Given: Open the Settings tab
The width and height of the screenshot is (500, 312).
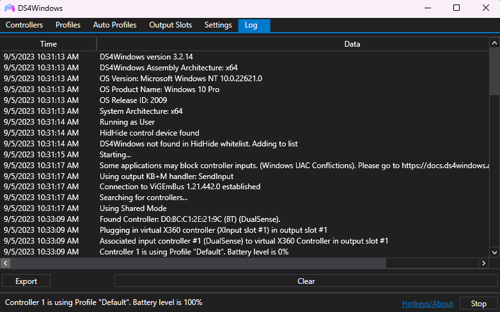Looking at the screenshot, I should 218,25.
